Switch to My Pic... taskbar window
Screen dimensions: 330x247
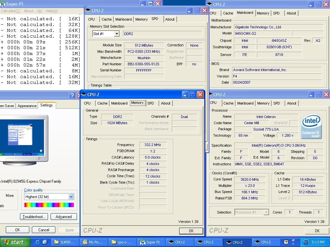93,242
